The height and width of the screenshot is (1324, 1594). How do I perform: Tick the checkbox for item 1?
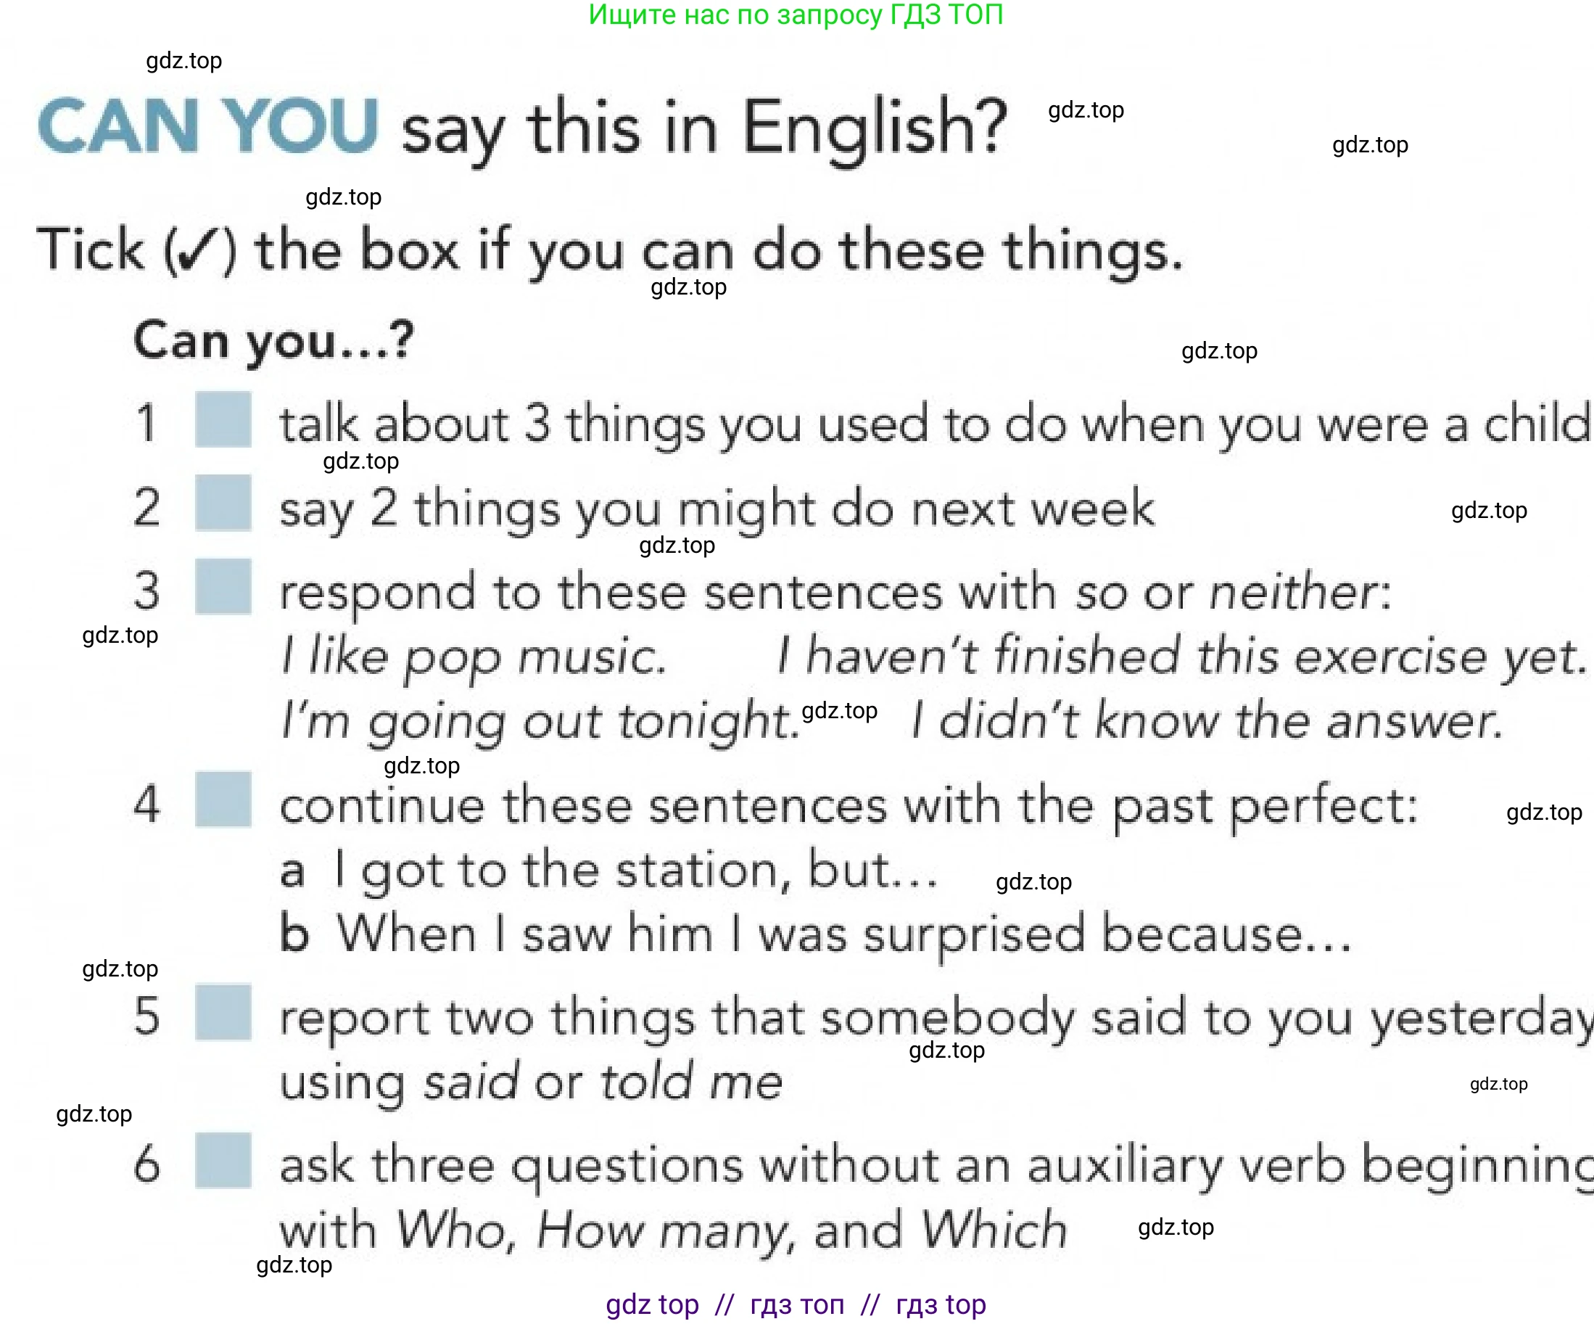[223, 419]
